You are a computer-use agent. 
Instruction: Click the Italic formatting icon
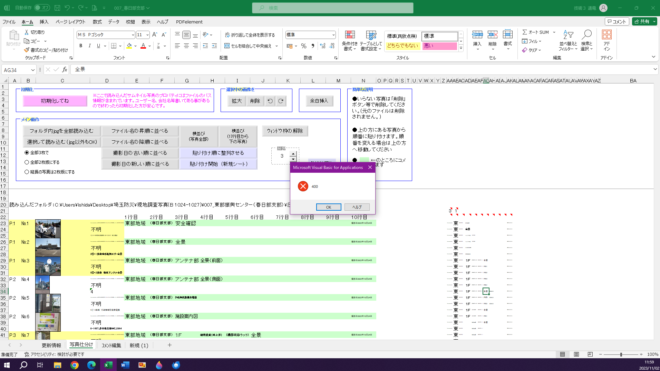click(90, 46)
